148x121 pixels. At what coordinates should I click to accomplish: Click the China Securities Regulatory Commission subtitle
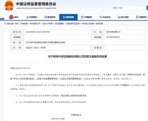36,8
